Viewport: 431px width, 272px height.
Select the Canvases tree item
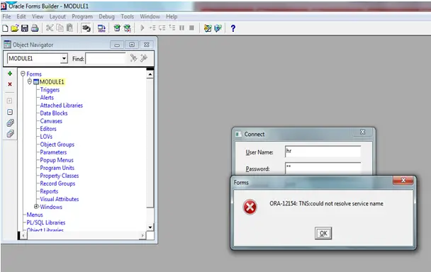[51, 121]
